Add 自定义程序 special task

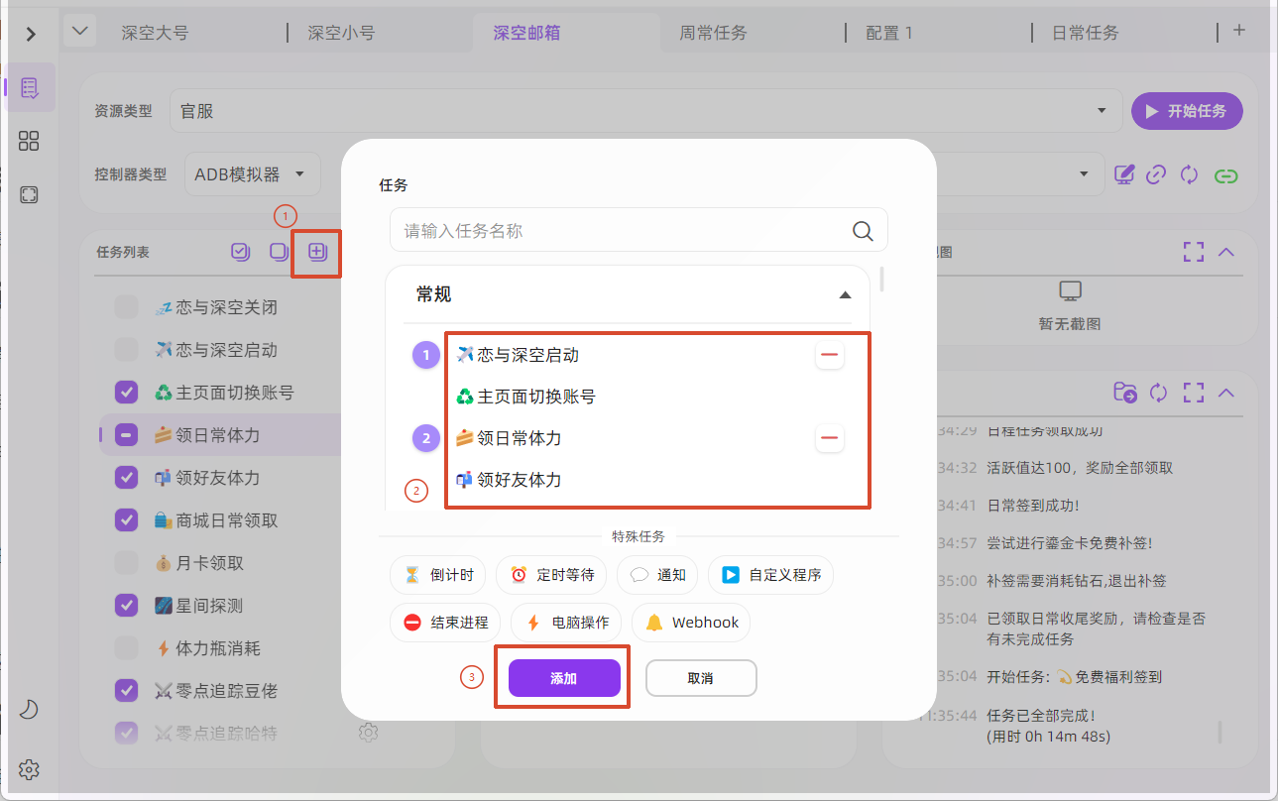coord(770,575)
